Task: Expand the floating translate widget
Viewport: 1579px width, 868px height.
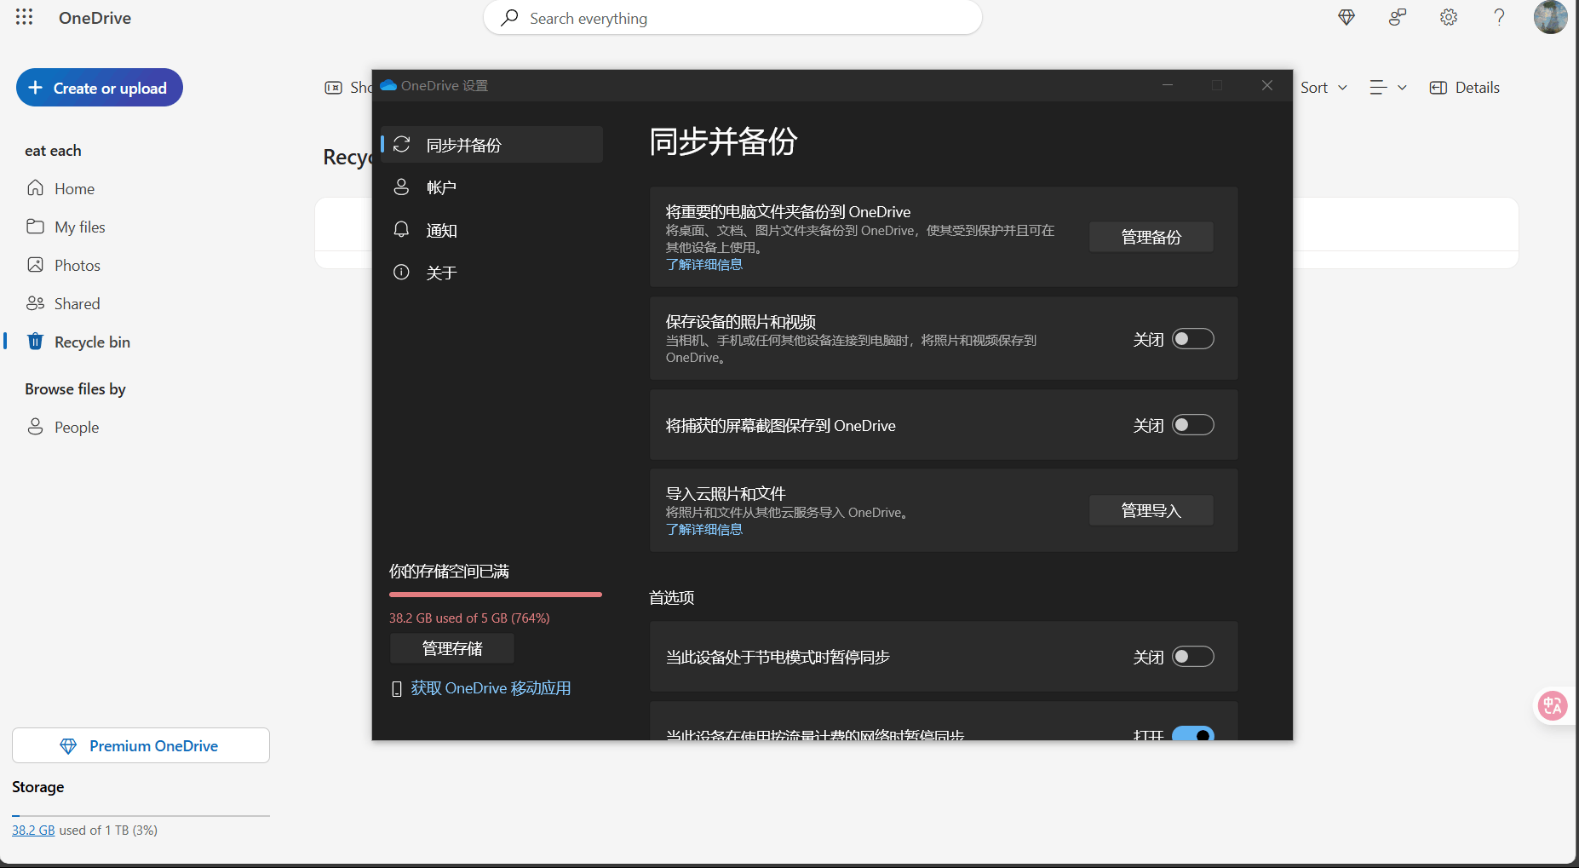Action: [1553, 705]
